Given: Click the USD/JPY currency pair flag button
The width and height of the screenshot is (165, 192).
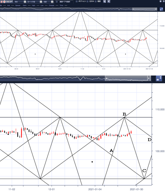Looking at the screenshot, I should 7,2.
